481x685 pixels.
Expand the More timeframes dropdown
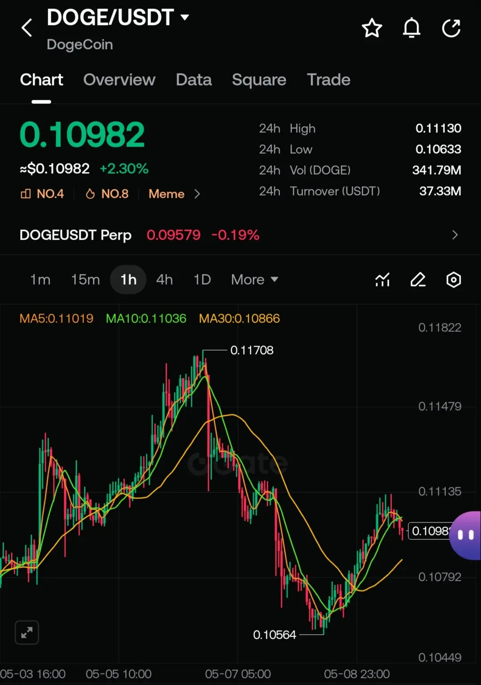click(254, 280)
